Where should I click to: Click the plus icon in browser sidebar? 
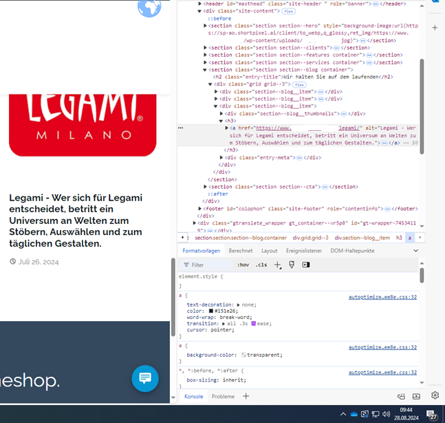click(435, 28)
